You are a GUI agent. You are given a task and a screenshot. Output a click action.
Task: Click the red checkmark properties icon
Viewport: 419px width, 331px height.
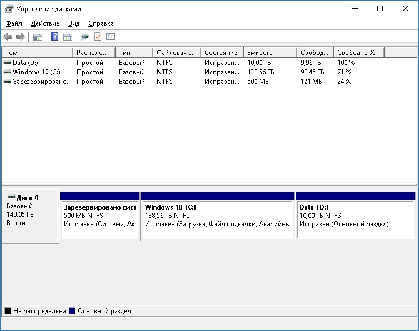coord(98,37)
